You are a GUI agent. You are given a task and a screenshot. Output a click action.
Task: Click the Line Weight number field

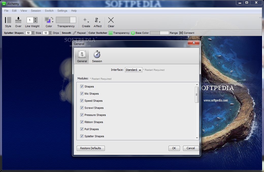pos(30,20)
